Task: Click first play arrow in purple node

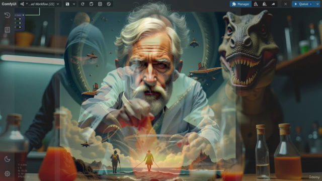Action: coord(20,19)
